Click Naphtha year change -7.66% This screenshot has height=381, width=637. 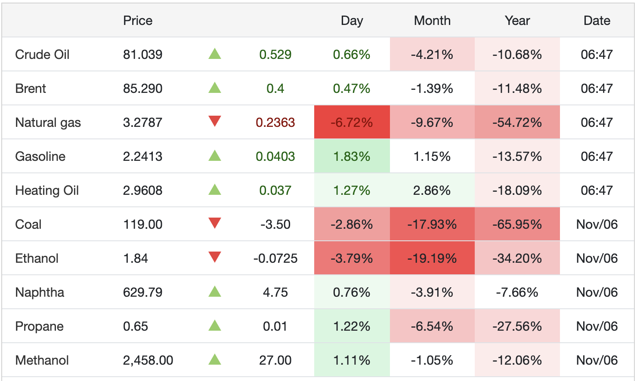coord(517,292)
